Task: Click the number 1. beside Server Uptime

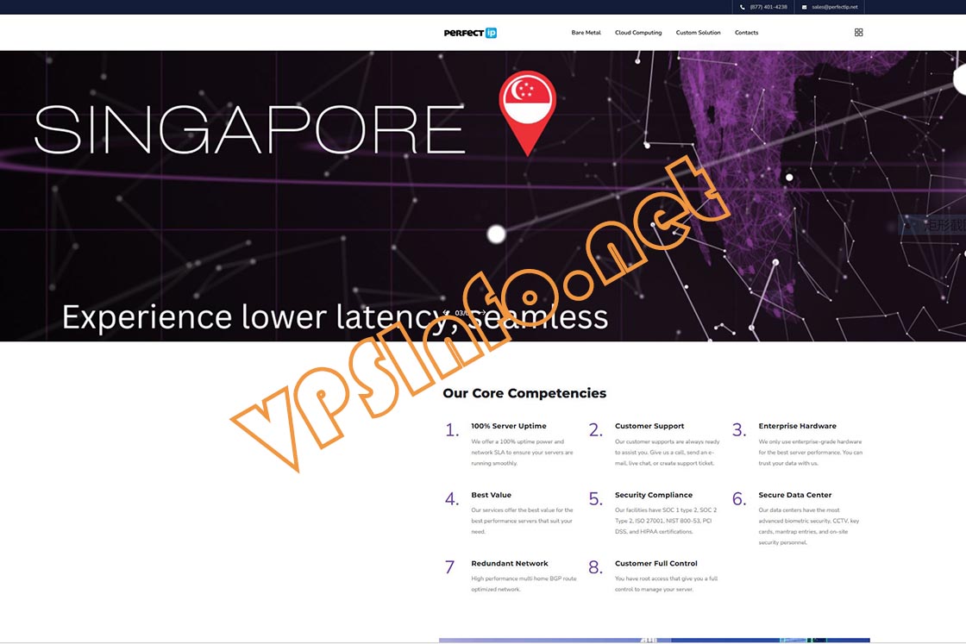Action: tap(452, 429)
